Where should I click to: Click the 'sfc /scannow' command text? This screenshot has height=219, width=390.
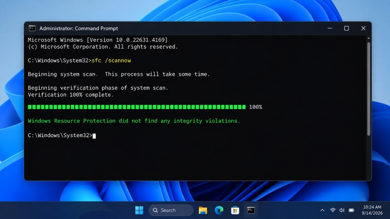[x=111, y=61]
